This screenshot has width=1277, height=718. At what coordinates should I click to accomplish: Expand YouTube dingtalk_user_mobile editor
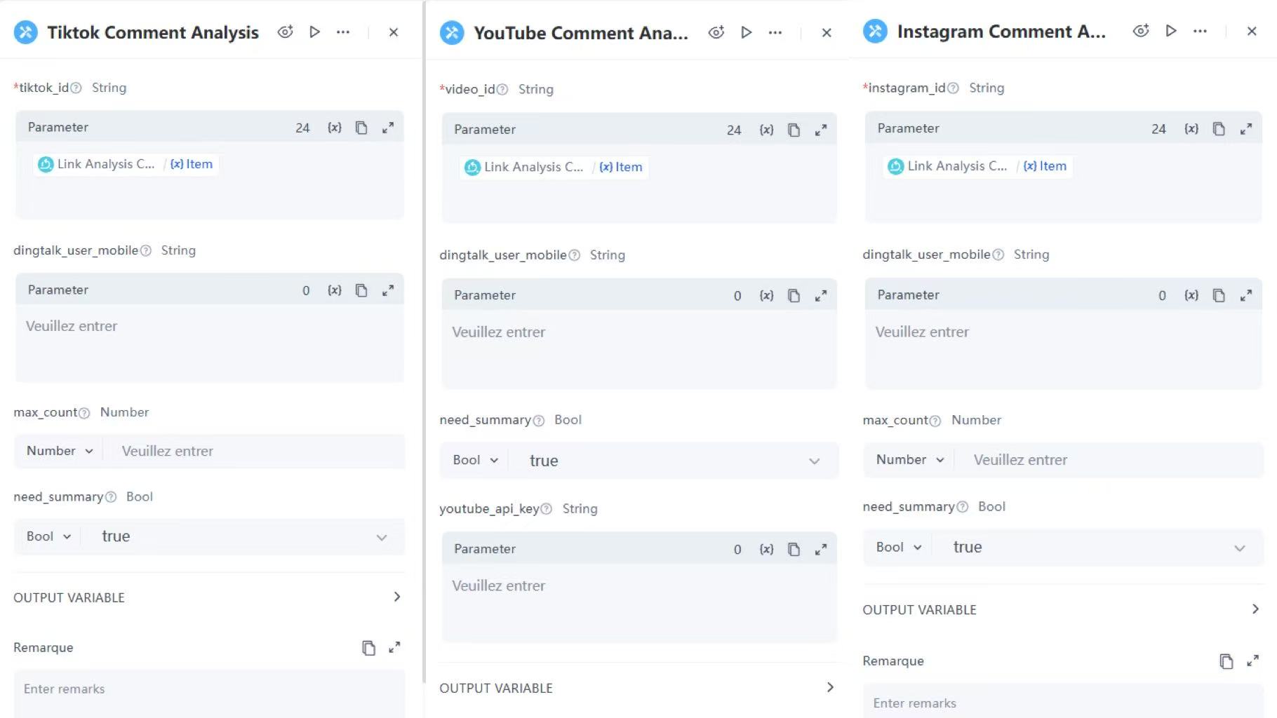821,296
